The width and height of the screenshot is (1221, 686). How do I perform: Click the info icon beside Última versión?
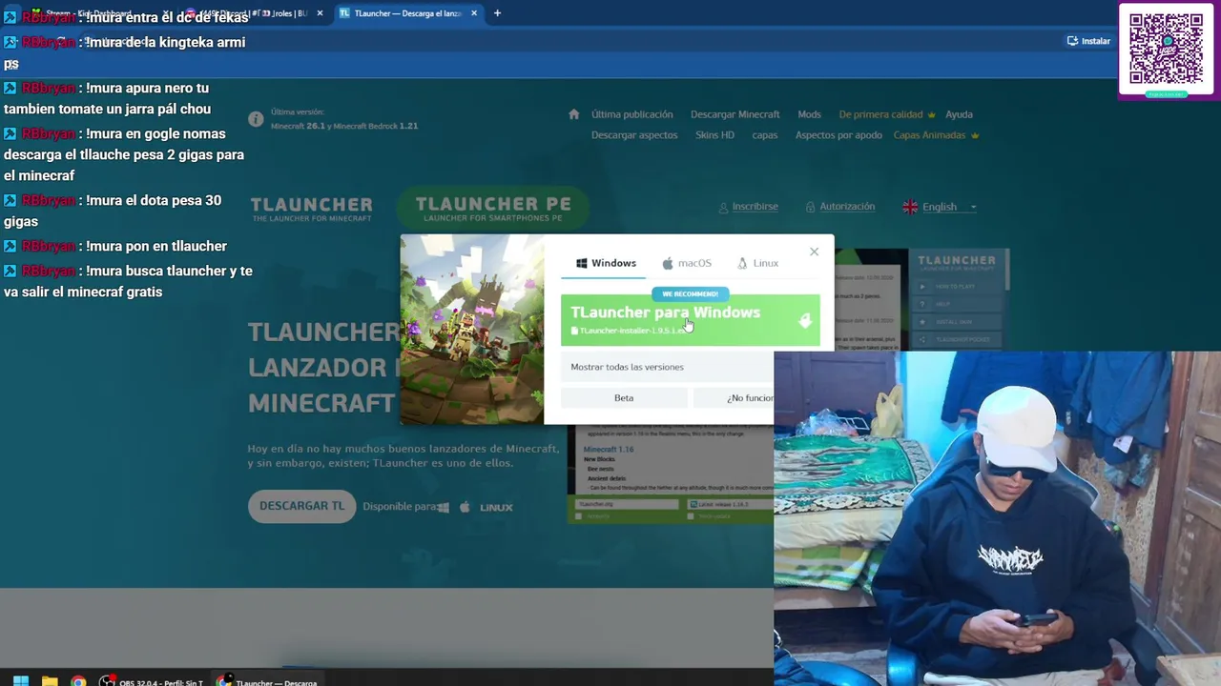256,119
